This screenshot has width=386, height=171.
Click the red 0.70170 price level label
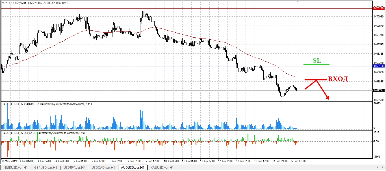379,8
